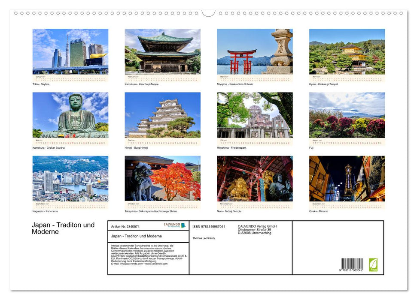Viewport: 417px width, 300px height.
Task: Select the Hiroshima Friedenspark photo
Action: pos(255,115)
